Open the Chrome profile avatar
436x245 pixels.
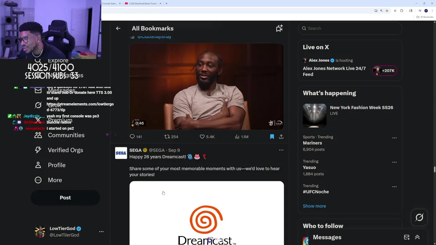[x=426, y=11]
